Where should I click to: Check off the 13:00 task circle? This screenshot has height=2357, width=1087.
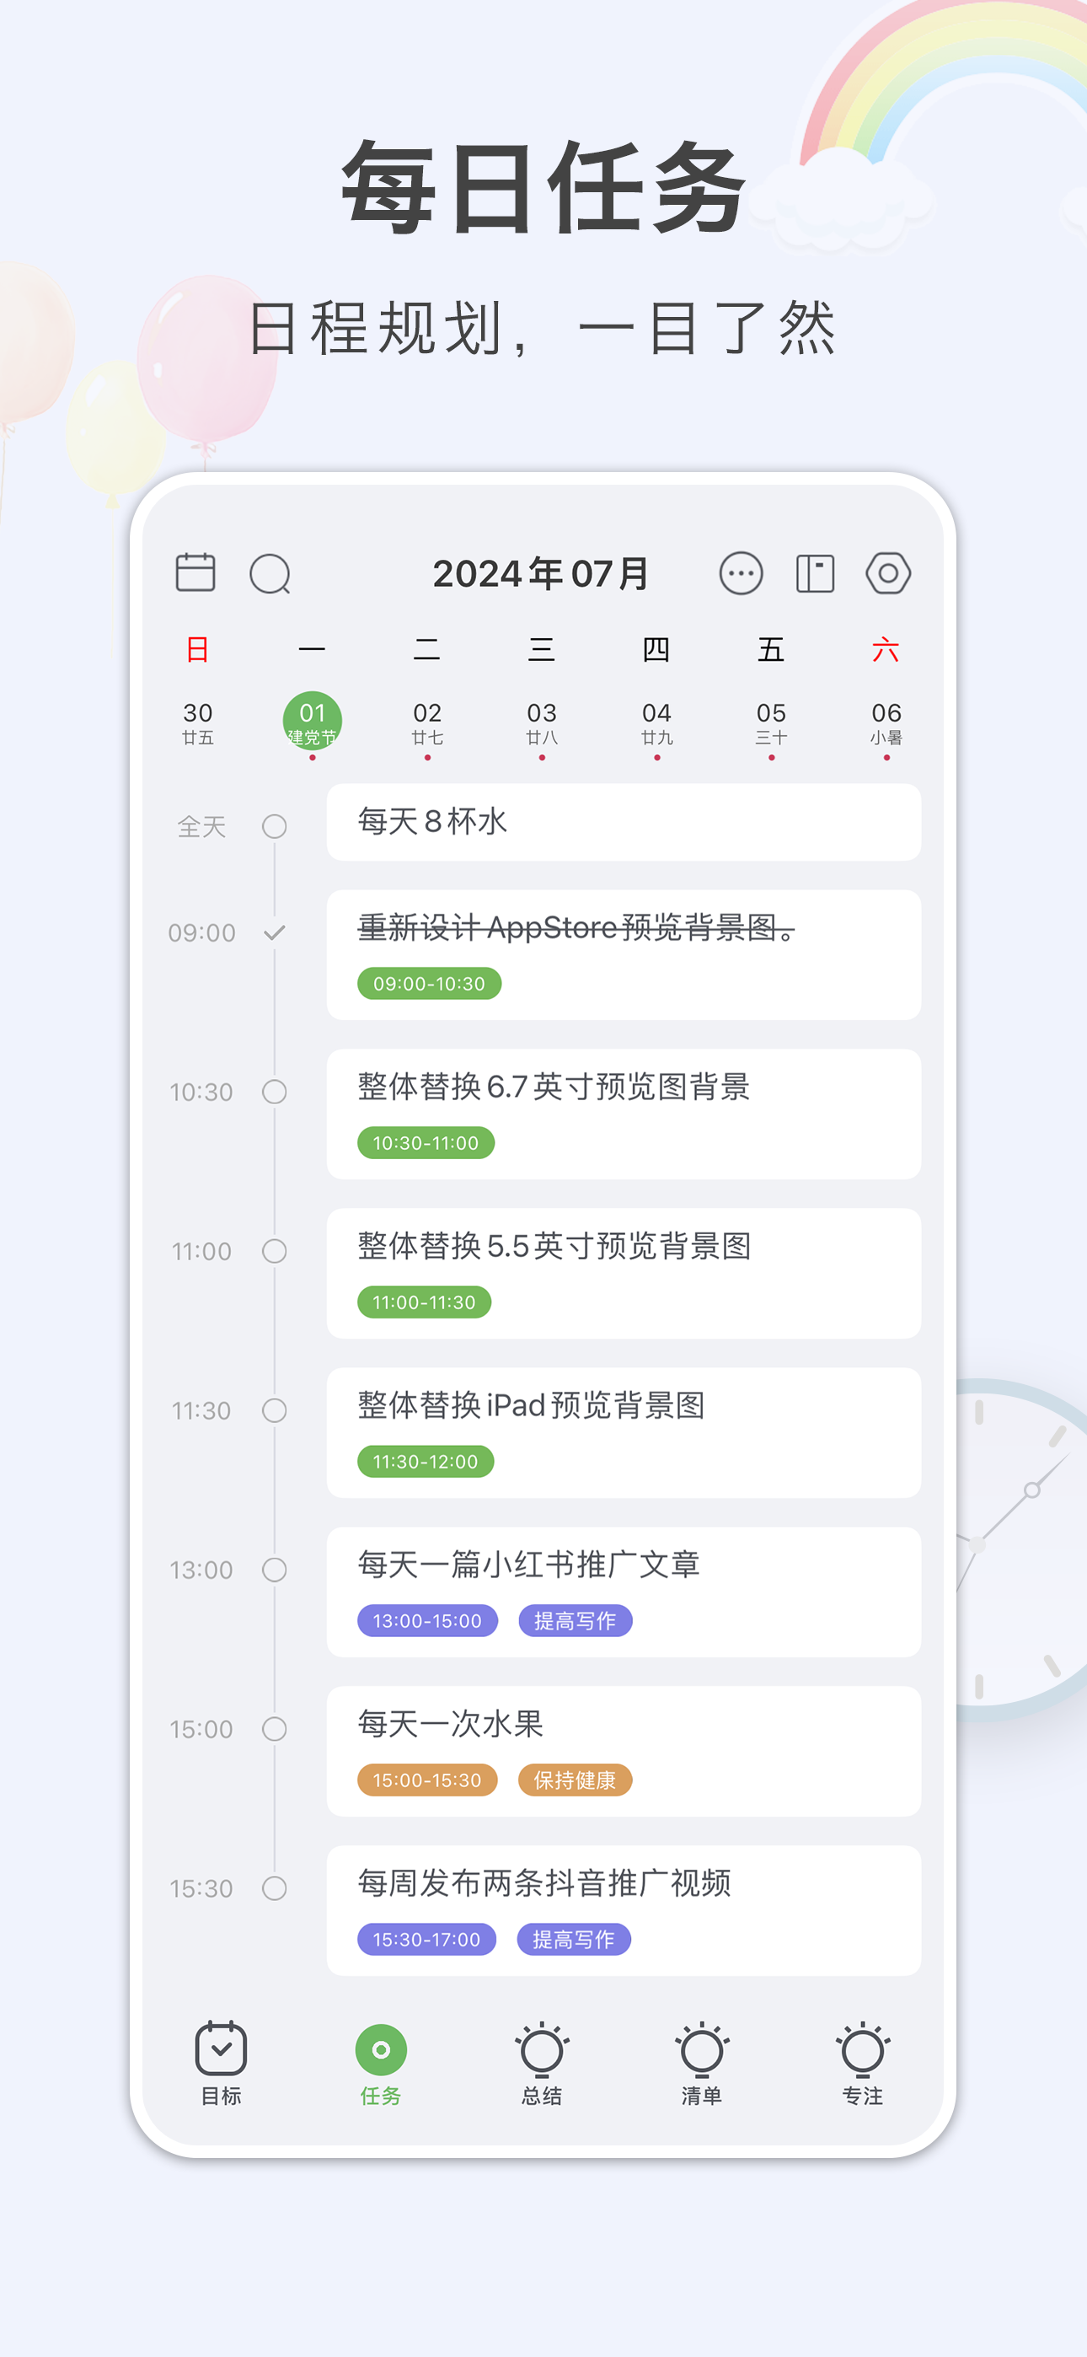click(275, 1569)
